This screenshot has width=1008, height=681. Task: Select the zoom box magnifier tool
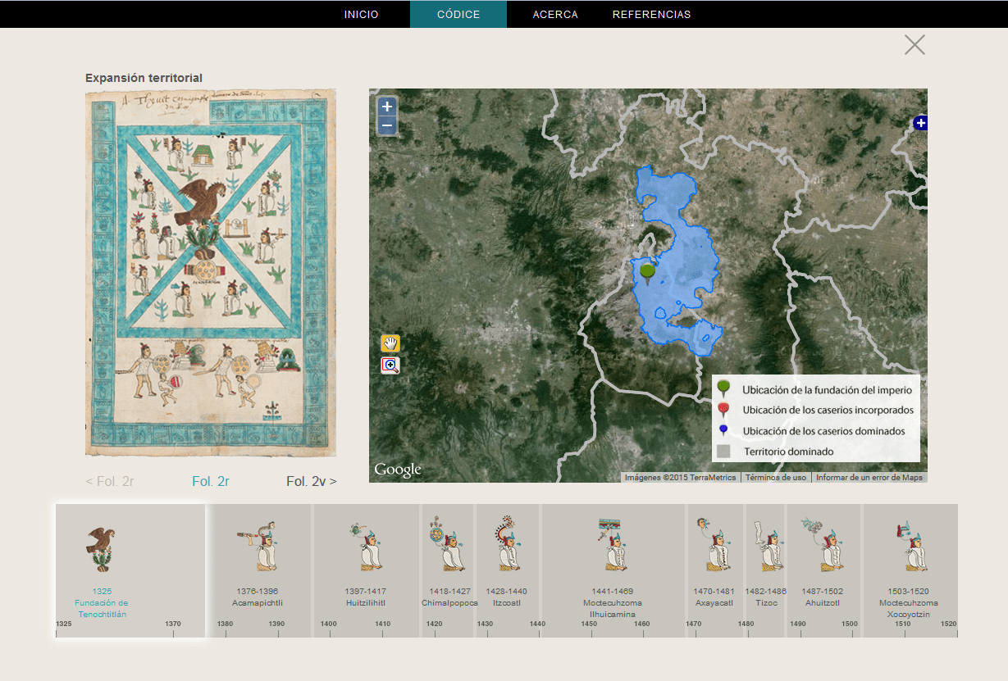(390, 365)
